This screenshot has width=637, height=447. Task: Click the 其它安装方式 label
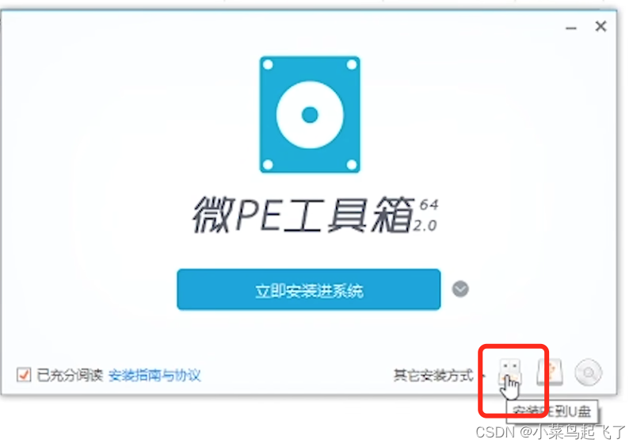click(433, 375)
